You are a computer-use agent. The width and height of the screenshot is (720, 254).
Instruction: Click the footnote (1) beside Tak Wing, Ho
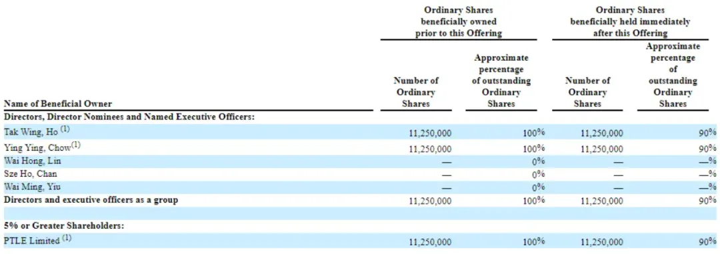[x=65, y=131]
